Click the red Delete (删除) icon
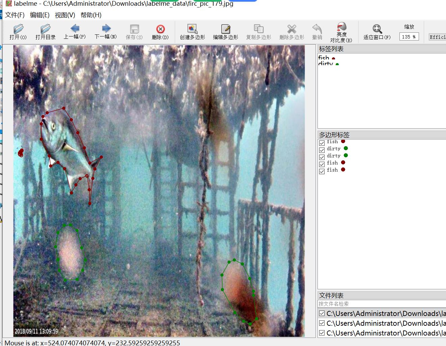446x346 pixels. click(160, 29)
